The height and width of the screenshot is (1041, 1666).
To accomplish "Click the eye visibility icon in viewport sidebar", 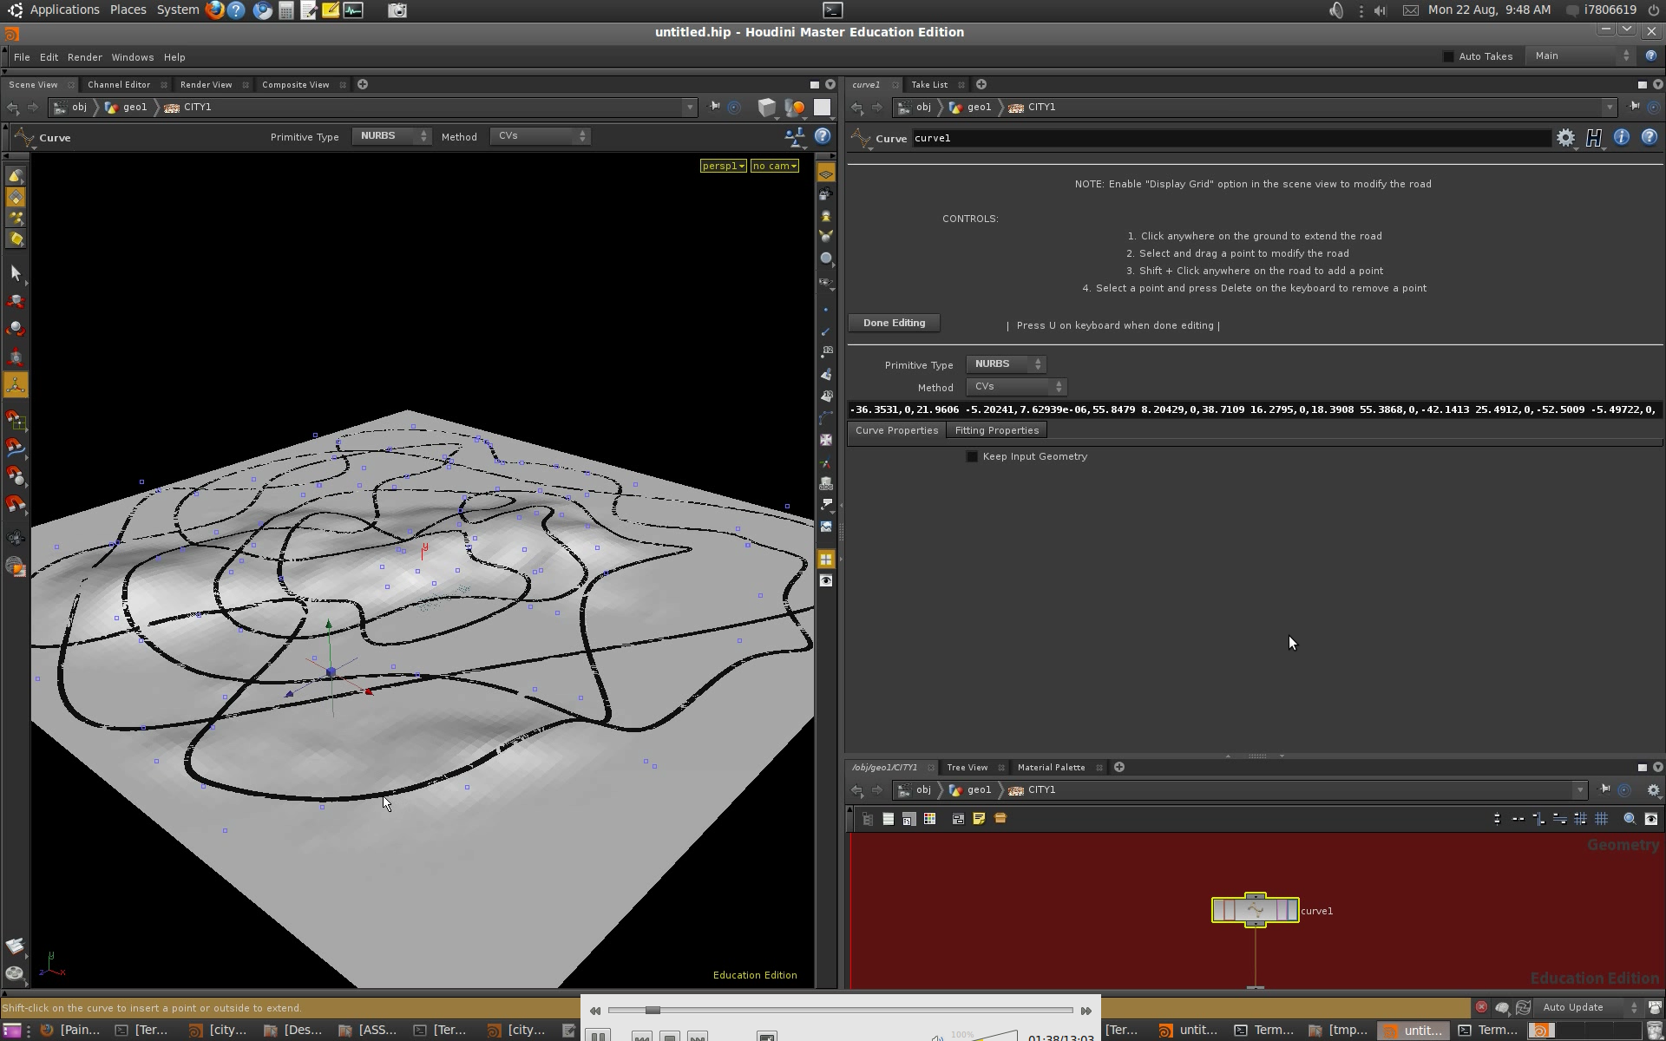I will [826, 580].
